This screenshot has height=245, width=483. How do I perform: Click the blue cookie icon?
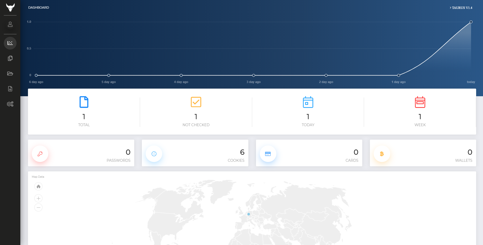(x=154, y=154)
